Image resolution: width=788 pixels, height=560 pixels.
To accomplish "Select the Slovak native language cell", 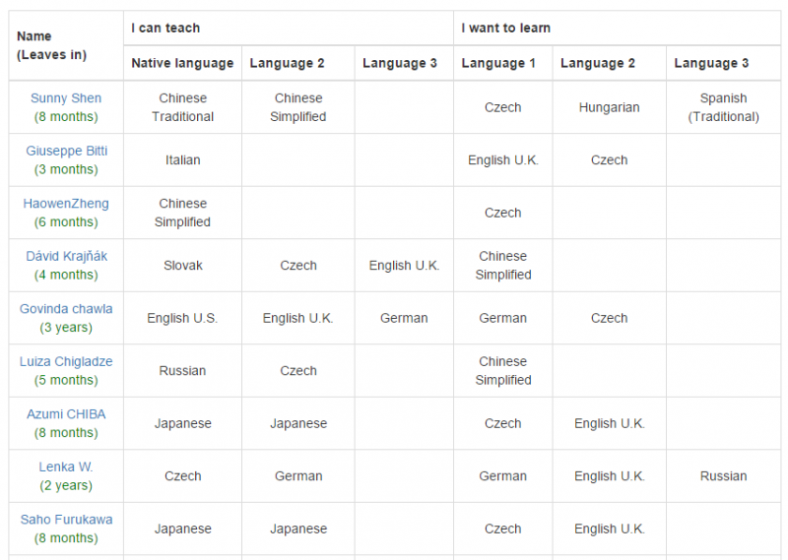I will pyautogui.click(x=182, y=265).
